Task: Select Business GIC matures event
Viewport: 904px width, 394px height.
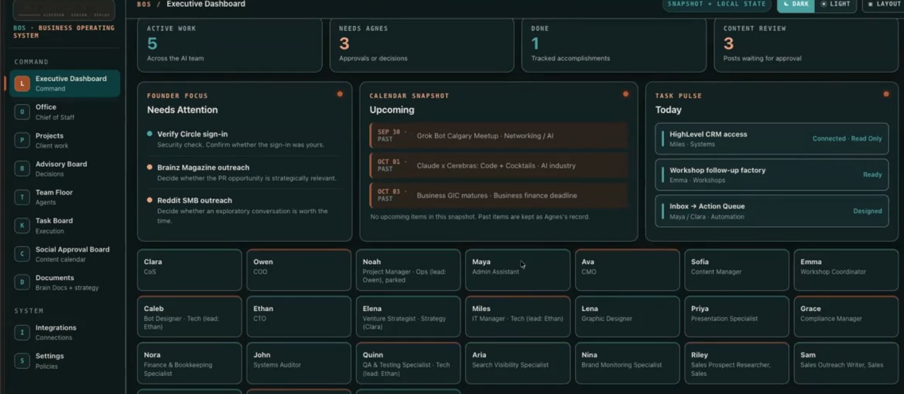Action: (498, 195)
